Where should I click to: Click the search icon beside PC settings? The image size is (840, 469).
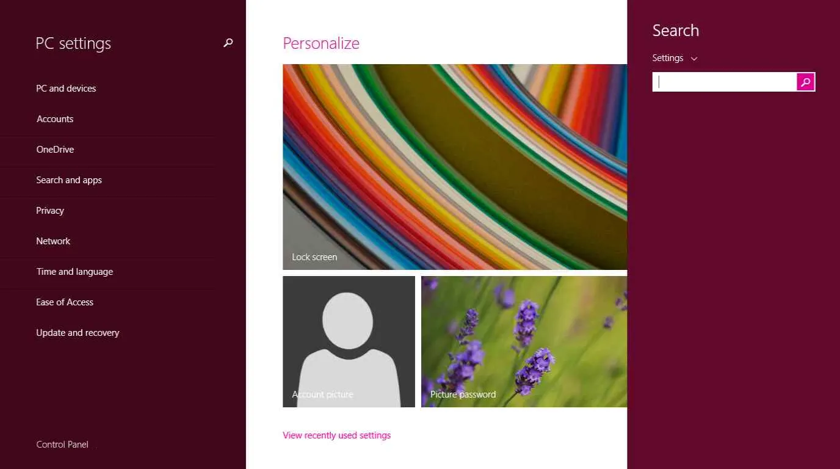[x=228, y=43]
